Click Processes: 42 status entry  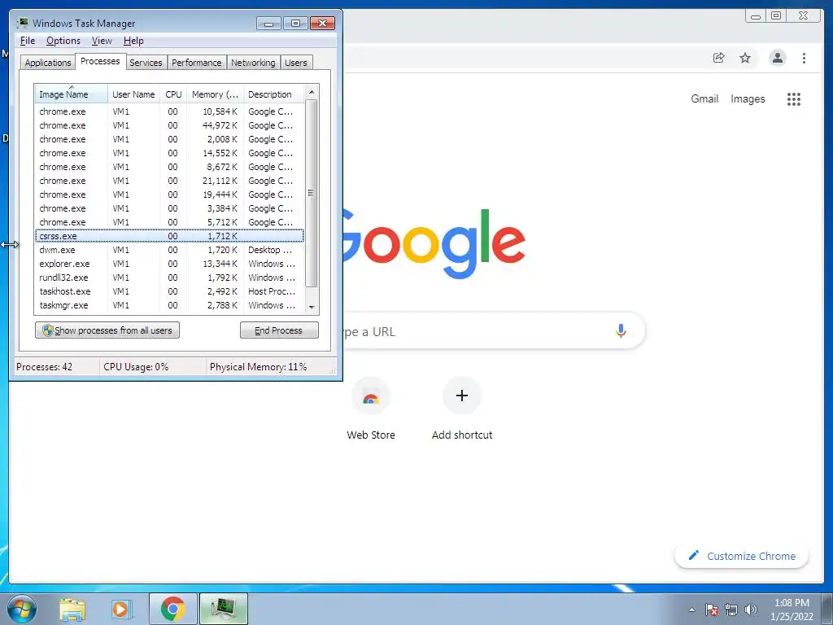44,367
